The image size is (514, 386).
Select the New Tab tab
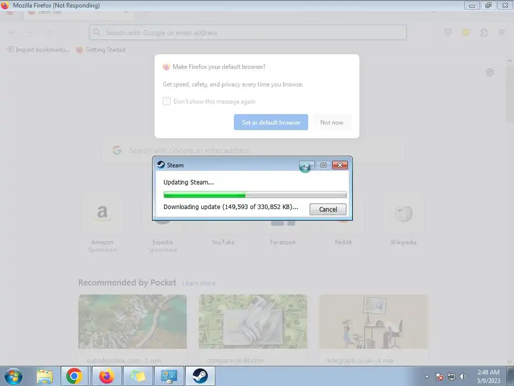pos(78,13)
